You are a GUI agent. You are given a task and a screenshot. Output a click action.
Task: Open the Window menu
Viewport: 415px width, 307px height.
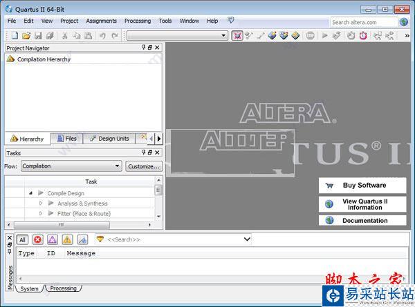tap(190, 21)
